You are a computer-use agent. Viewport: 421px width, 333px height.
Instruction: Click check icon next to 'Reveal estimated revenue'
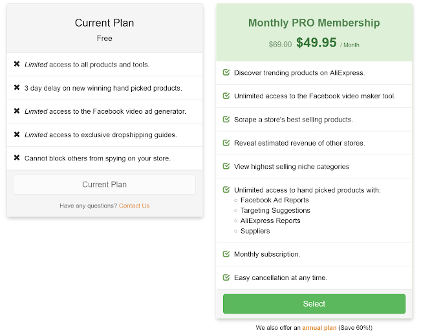click(x=226, y=142)
